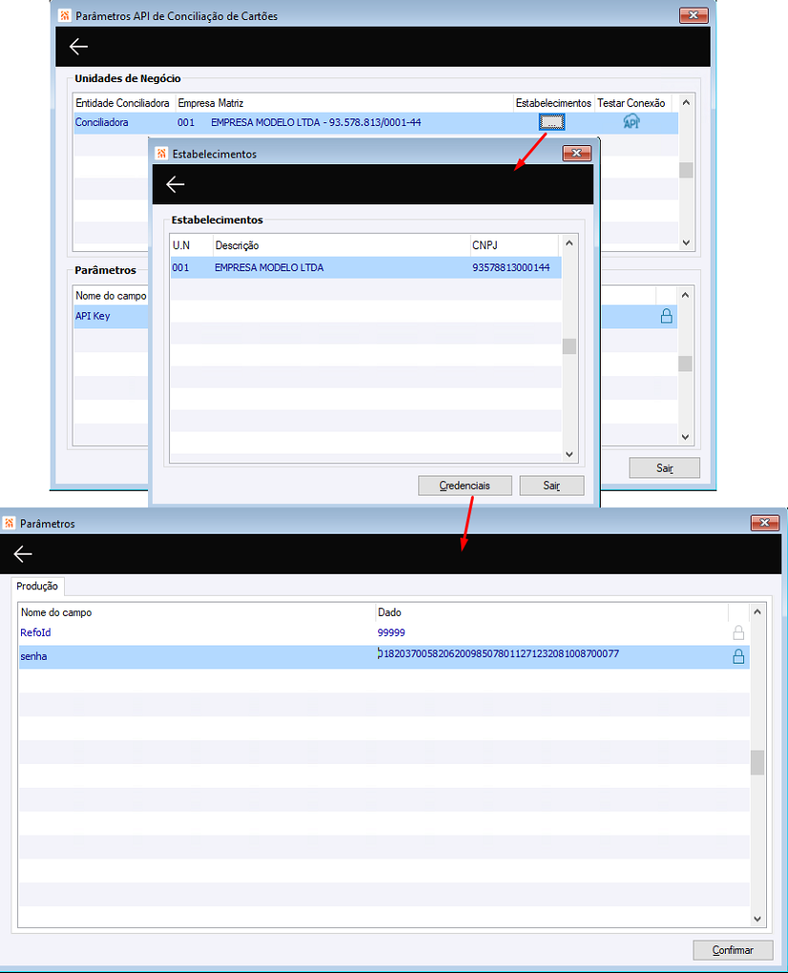Click the Empresa Matriz column header
This screenshot has width=788, height=973.
[210, 103]
